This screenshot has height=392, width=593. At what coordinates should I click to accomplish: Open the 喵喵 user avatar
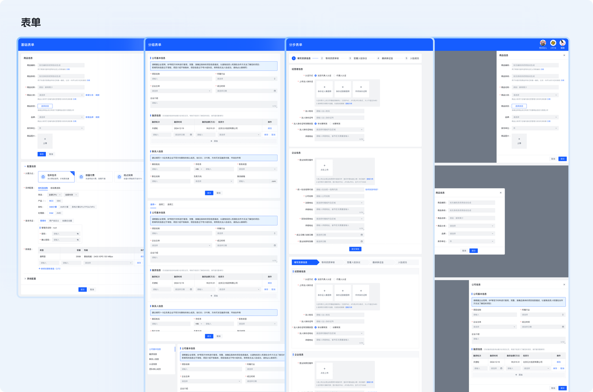[563, 43]
